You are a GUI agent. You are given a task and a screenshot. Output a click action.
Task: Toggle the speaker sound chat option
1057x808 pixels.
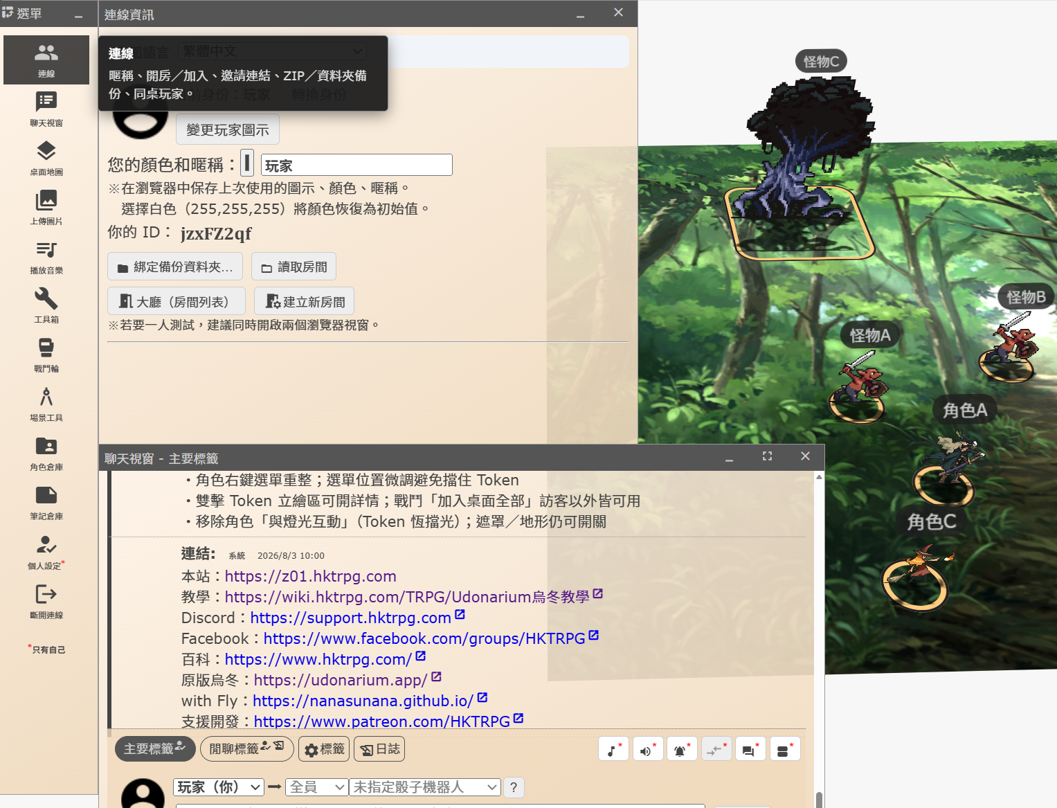point(647,749)
